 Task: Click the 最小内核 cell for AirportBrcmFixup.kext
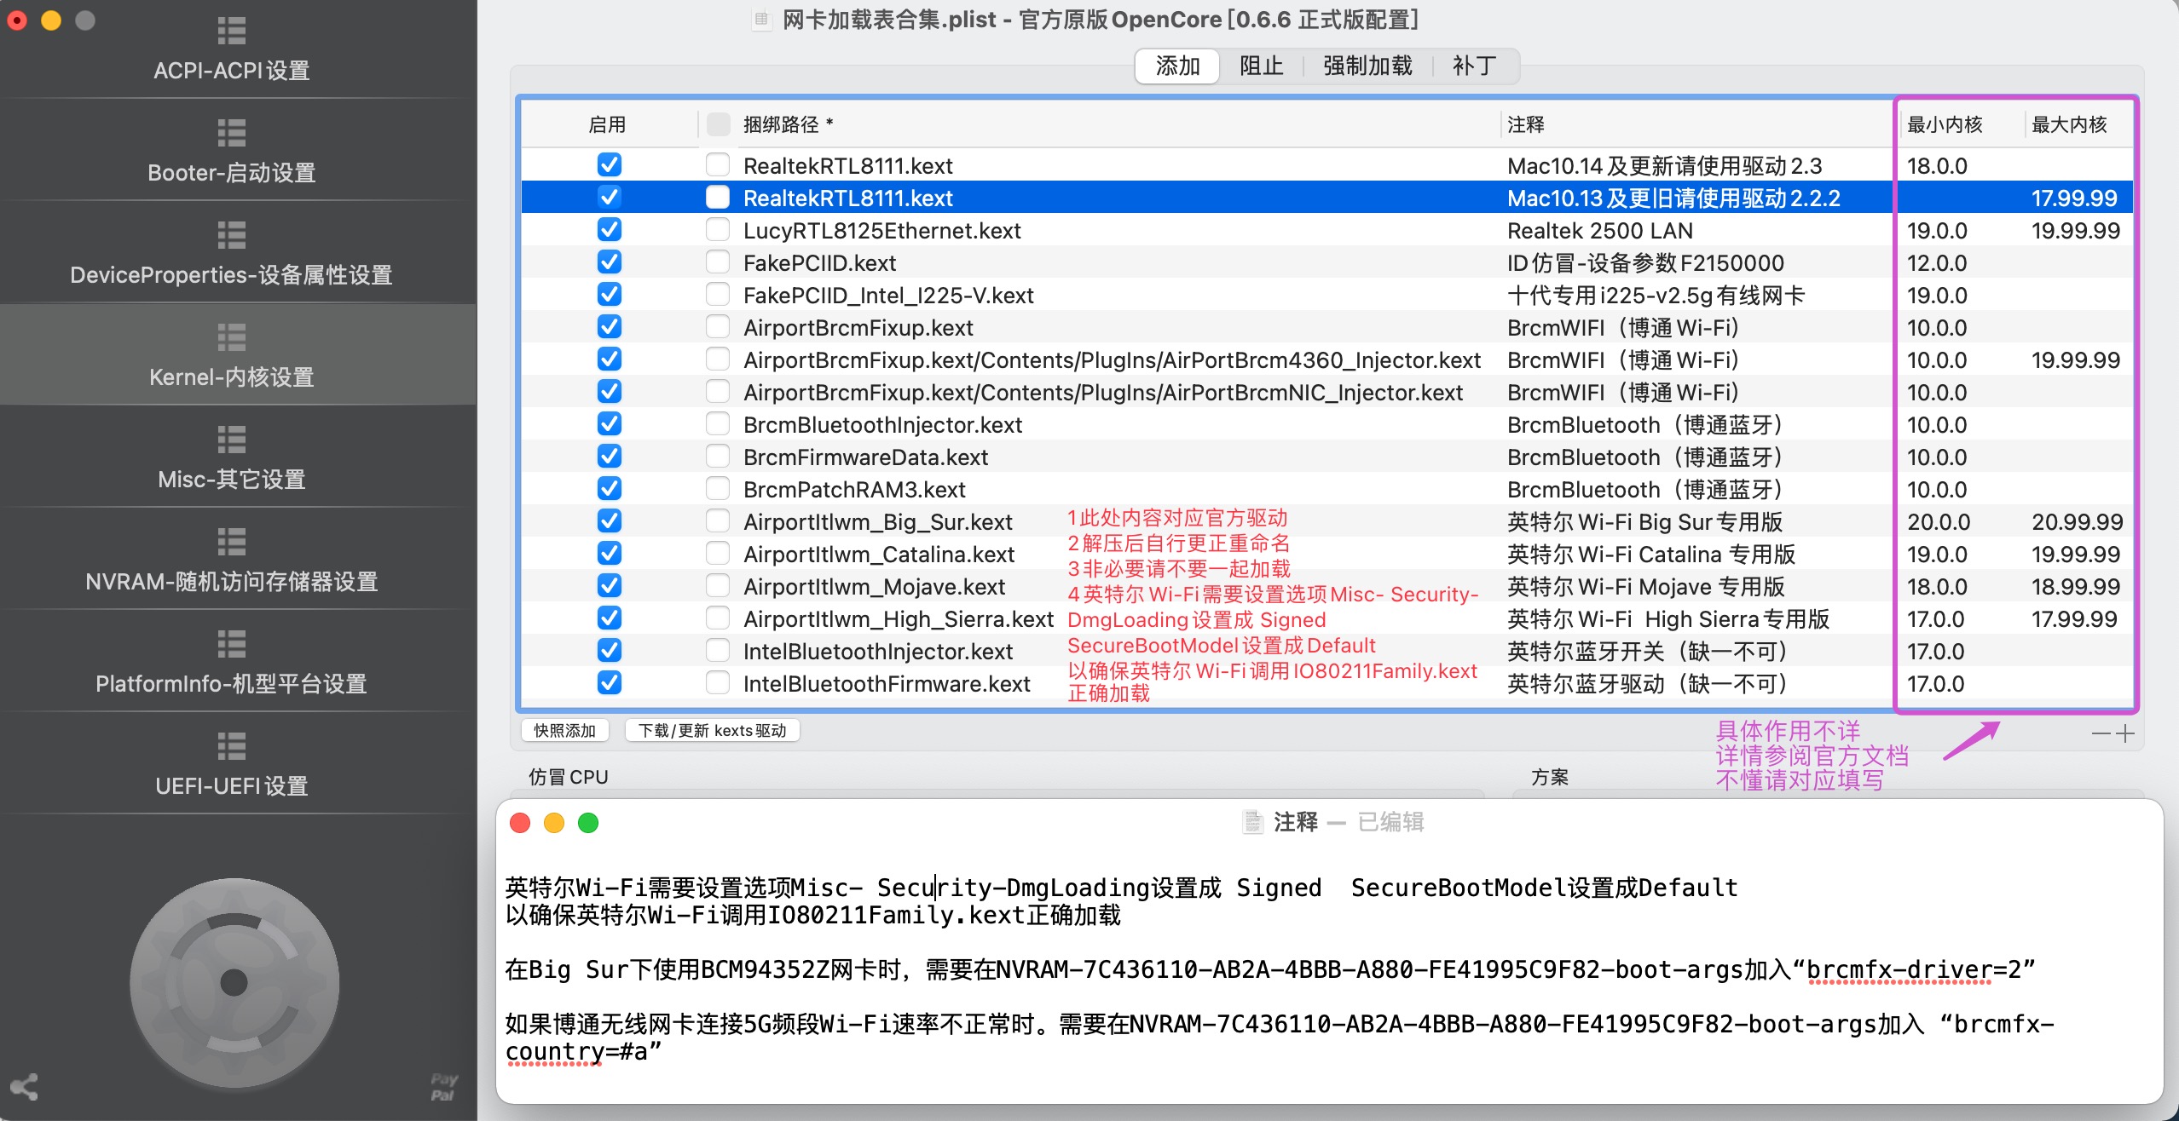click(x=1938, y=328)
